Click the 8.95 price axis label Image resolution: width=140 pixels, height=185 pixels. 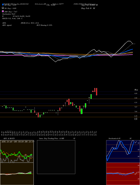[136, 98]
